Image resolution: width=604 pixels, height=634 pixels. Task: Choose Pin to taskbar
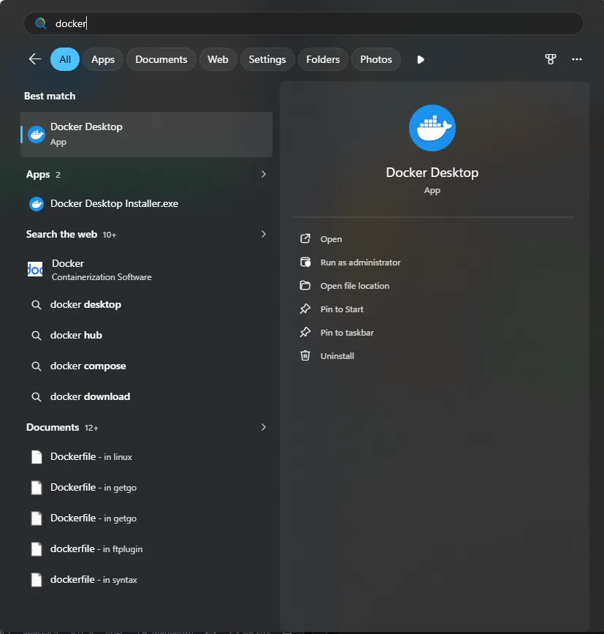[x=347, y=333]
